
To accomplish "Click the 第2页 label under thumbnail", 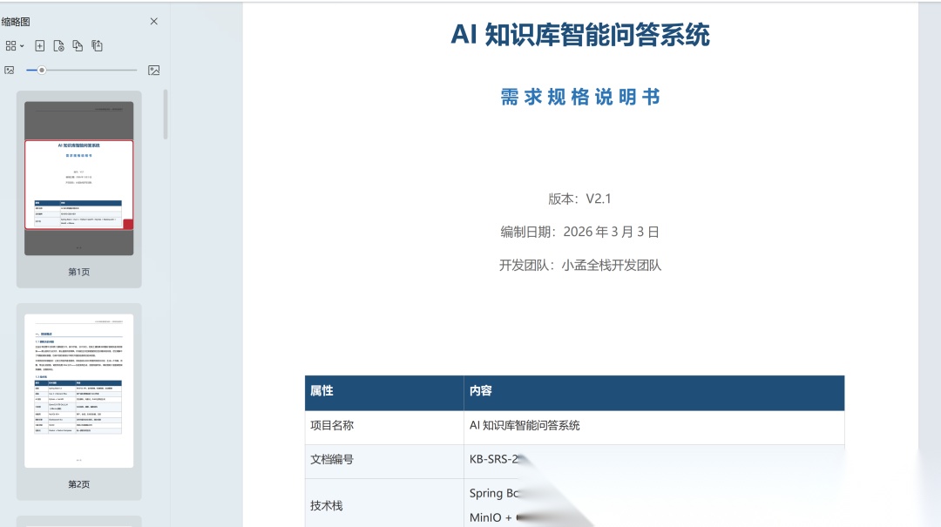I will [x=78, y=484].
